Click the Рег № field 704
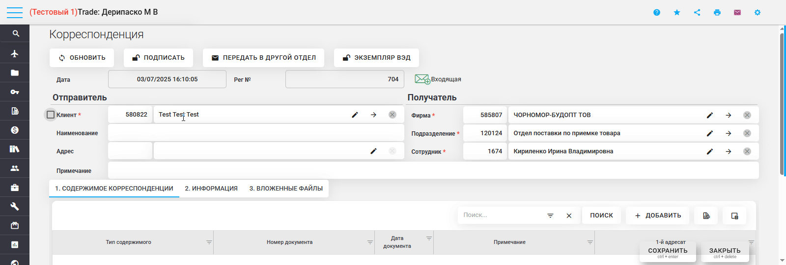 click(344, 79)
